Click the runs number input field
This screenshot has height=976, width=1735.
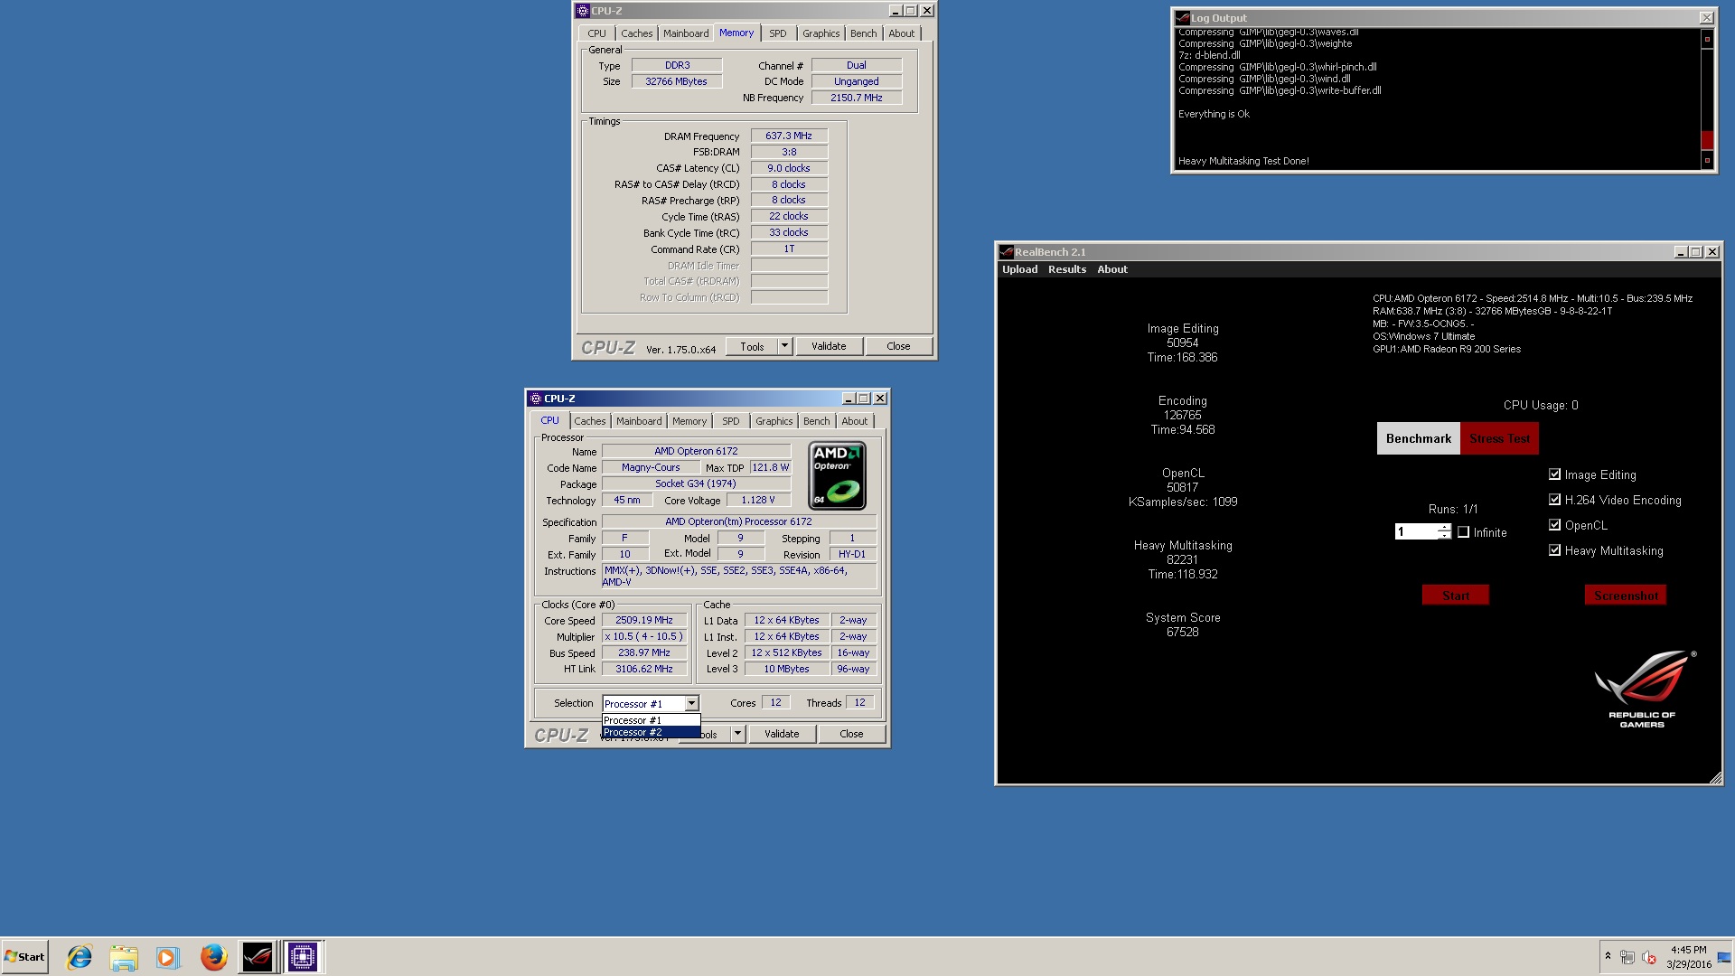(1416, 531)
